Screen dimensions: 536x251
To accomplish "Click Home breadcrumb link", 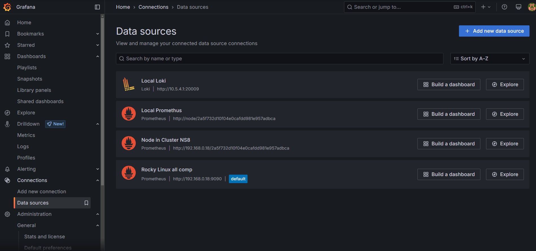I will click(x=123, y=7).
